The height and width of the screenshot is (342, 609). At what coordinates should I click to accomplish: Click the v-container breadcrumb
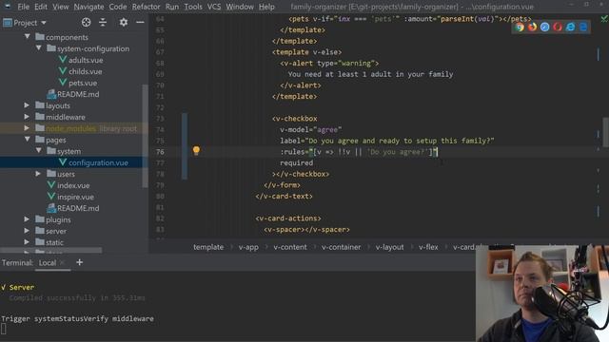point(341,247)
